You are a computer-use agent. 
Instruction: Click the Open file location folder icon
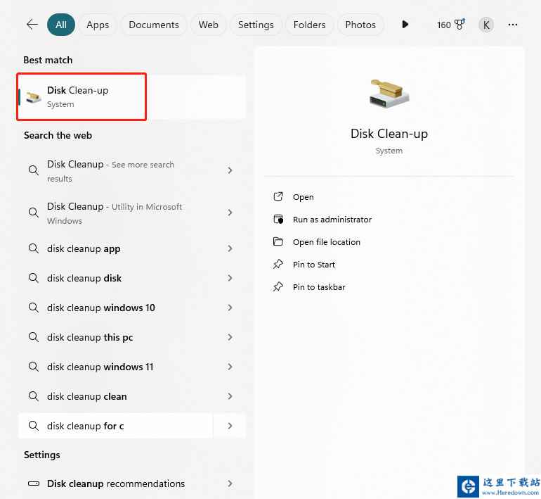278,241
